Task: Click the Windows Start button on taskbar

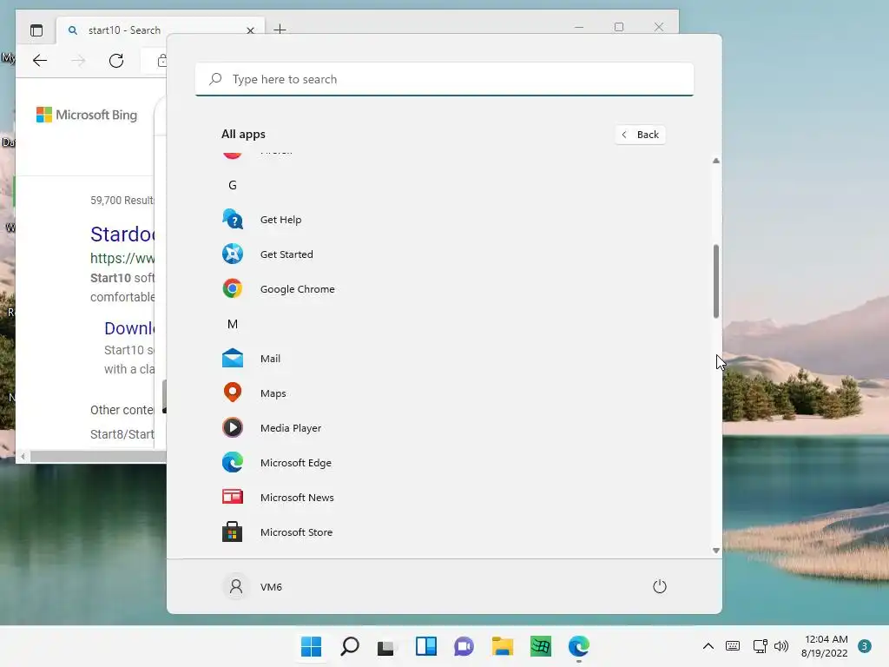Action: [x=312, y=646]
